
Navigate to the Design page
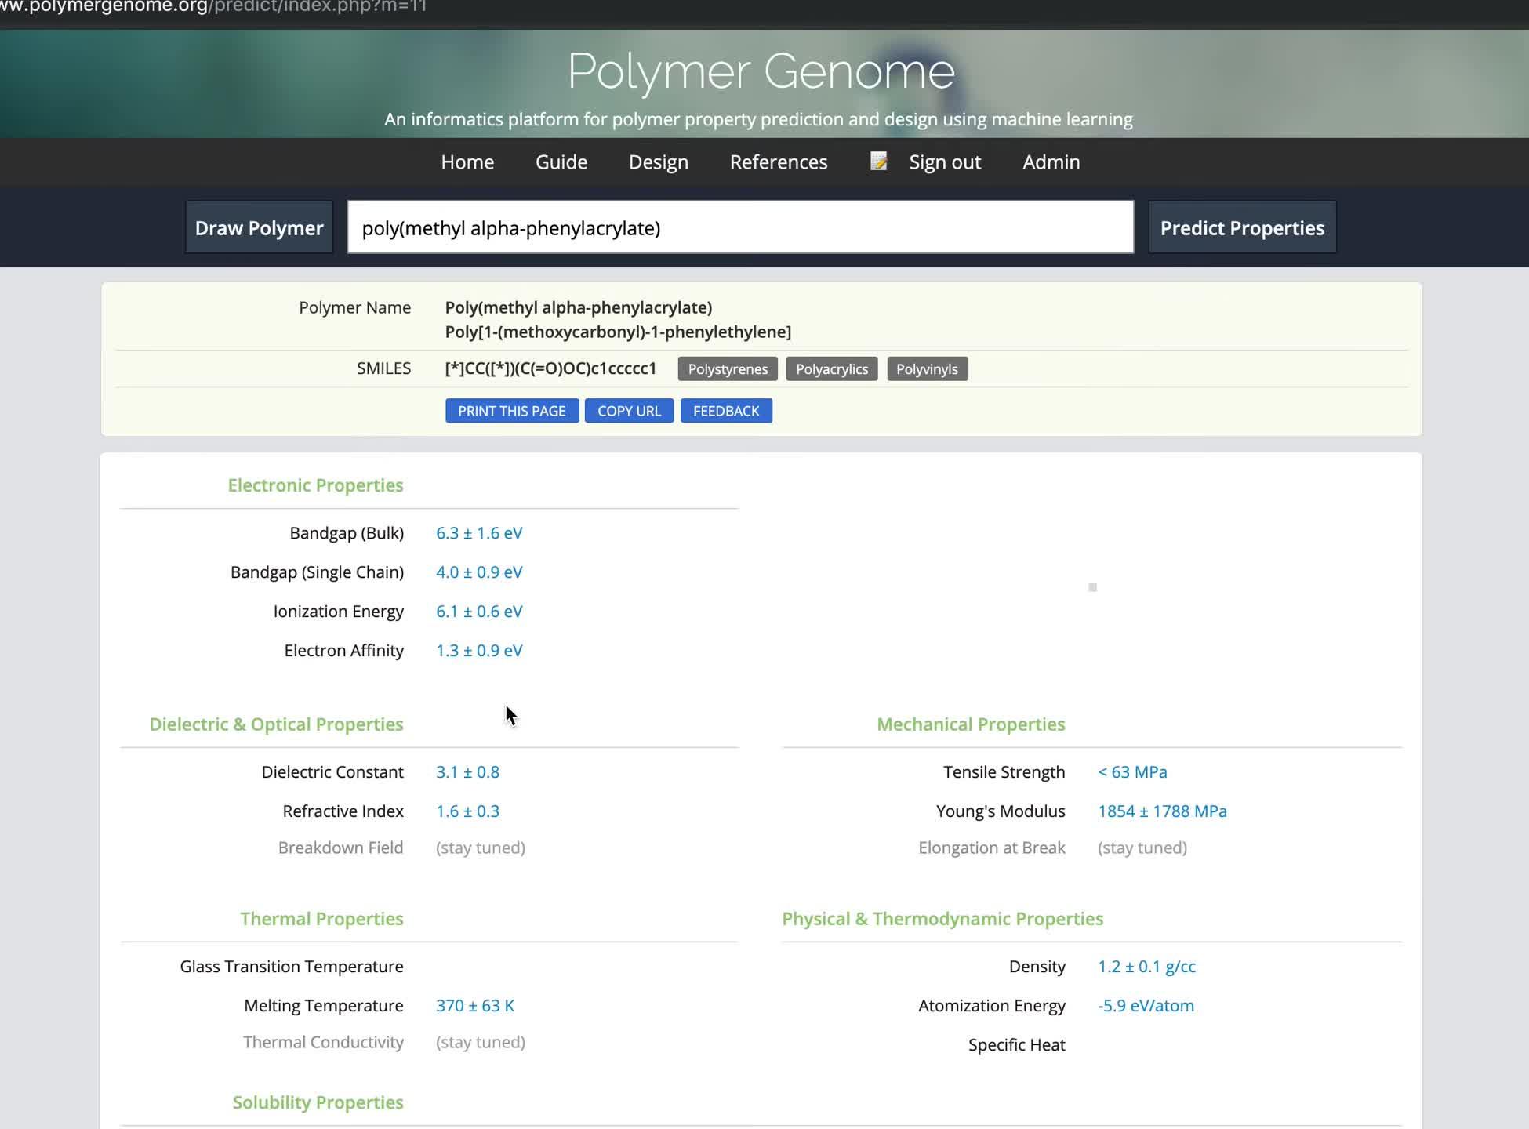coord(658,162)
